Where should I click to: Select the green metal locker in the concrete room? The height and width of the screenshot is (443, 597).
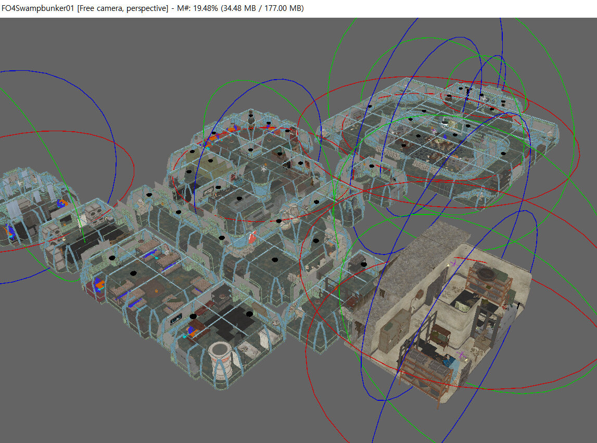(394, 332)
